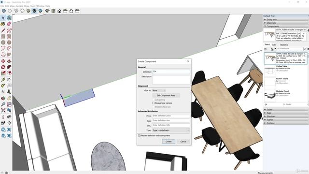Open the Camera menu
Viewport: 309px width, 174px height.
point(19,6)
